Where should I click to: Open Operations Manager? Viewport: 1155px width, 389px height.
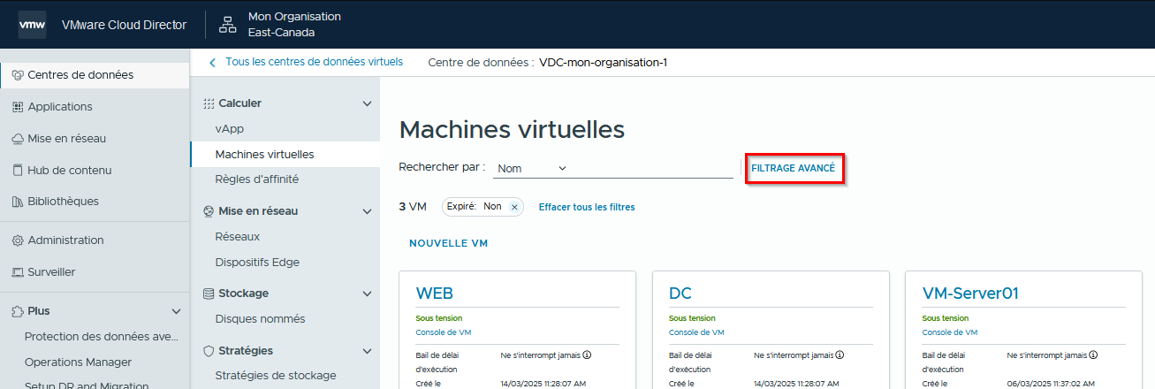[x=78, y=362]
